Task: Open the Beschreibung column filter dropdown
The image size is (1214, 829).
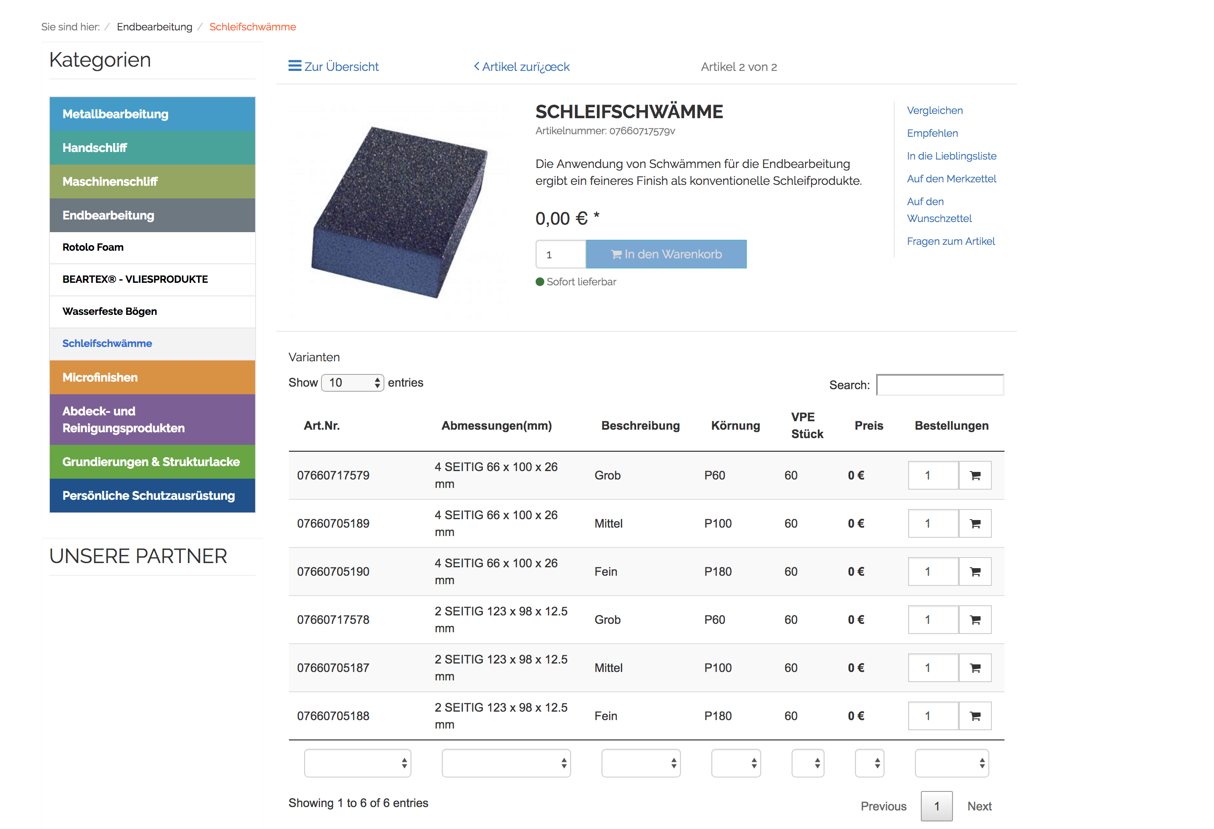Action: pyautogui.click(x=640, y=763)
